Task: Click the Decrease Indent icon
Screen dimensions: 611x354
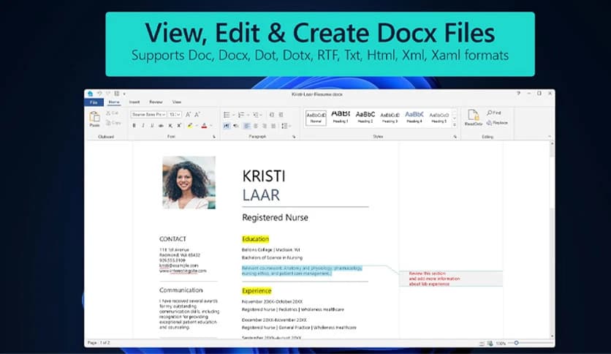Action: point(272,115)
